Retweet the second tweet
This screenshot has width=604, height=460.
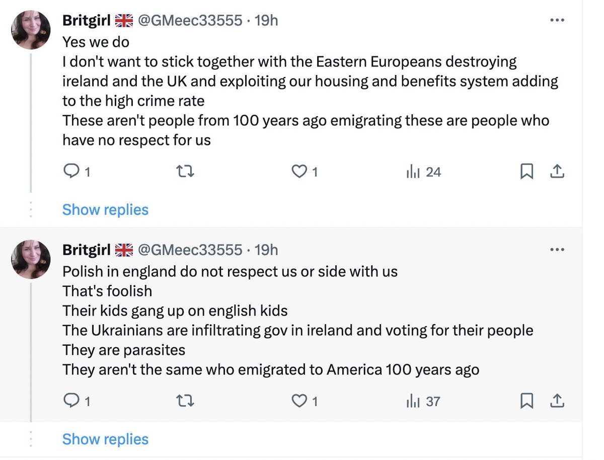point(186,401)
